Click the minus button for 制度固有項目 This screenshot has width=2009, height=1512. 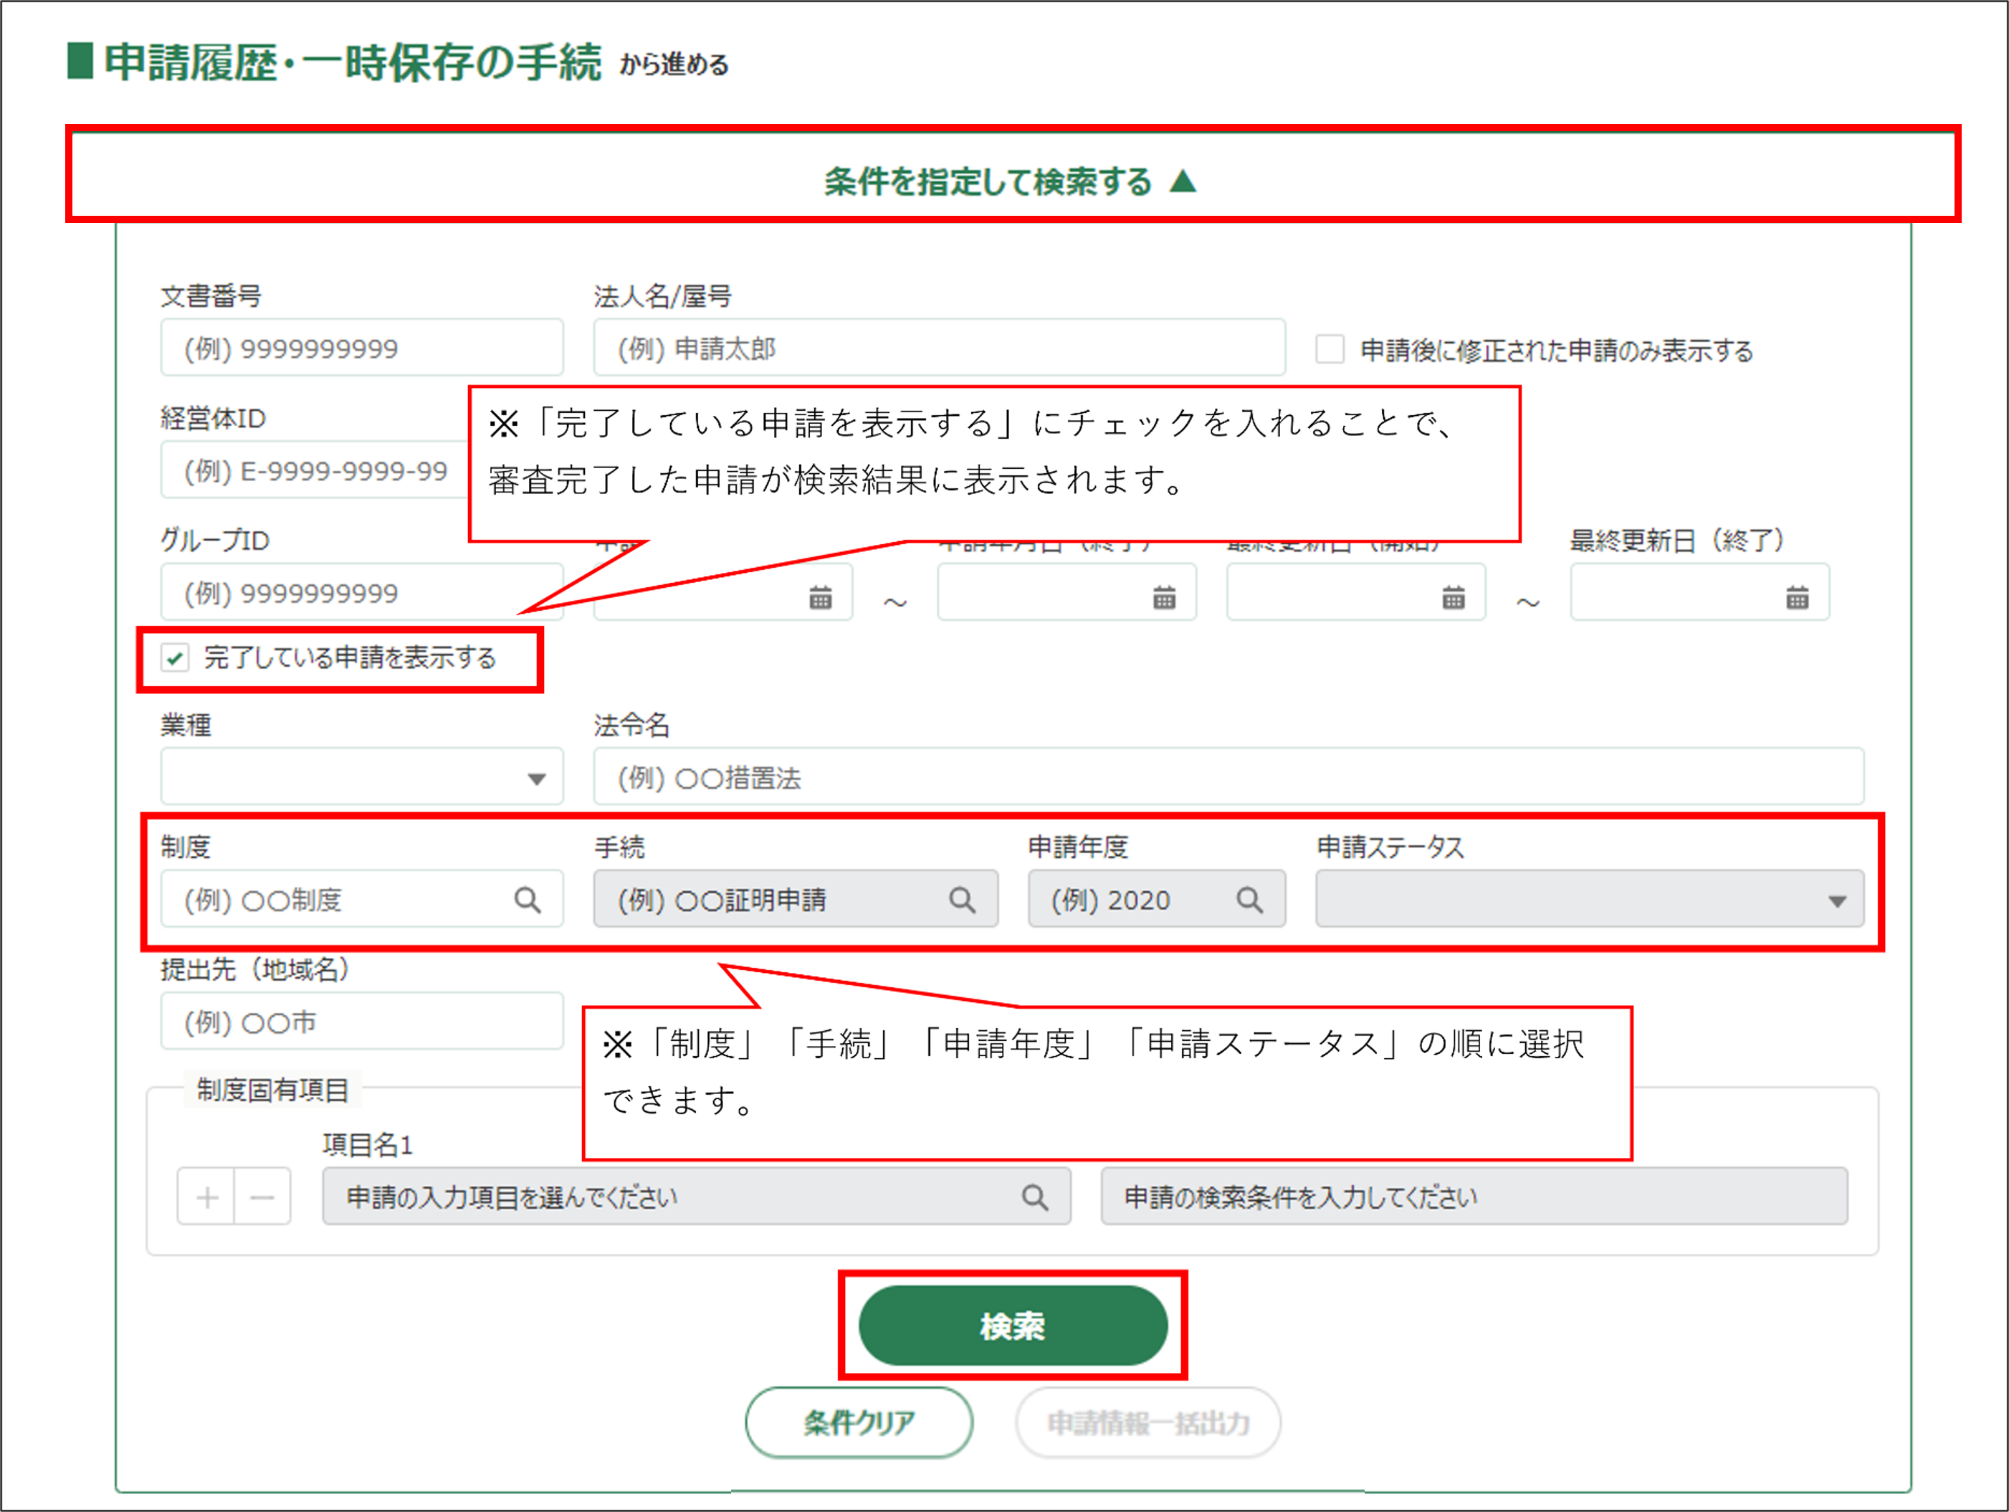262,1197
